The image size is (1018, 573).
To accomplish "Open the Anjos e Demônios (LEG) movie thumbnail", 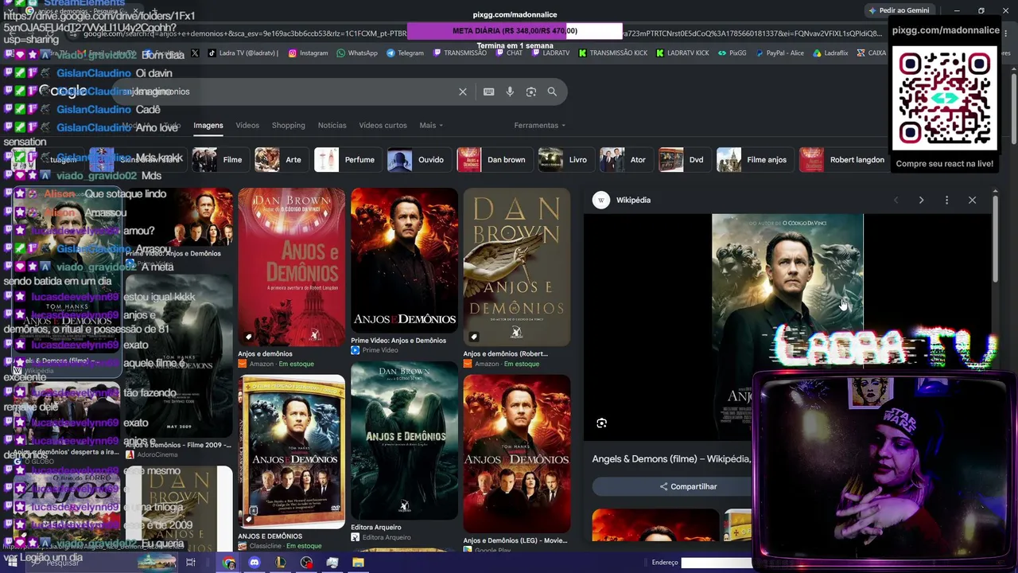I will (x=517, y=454).
